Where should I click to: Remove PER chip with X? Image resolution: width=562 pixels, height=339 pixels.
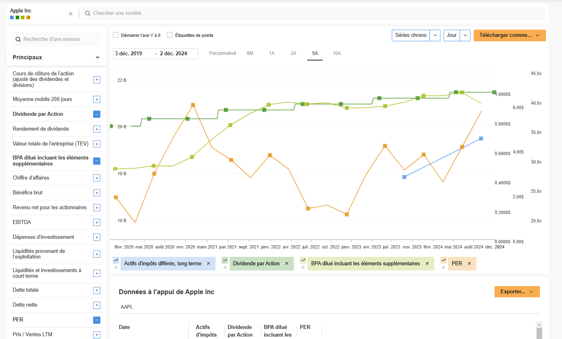click(469, 264)
